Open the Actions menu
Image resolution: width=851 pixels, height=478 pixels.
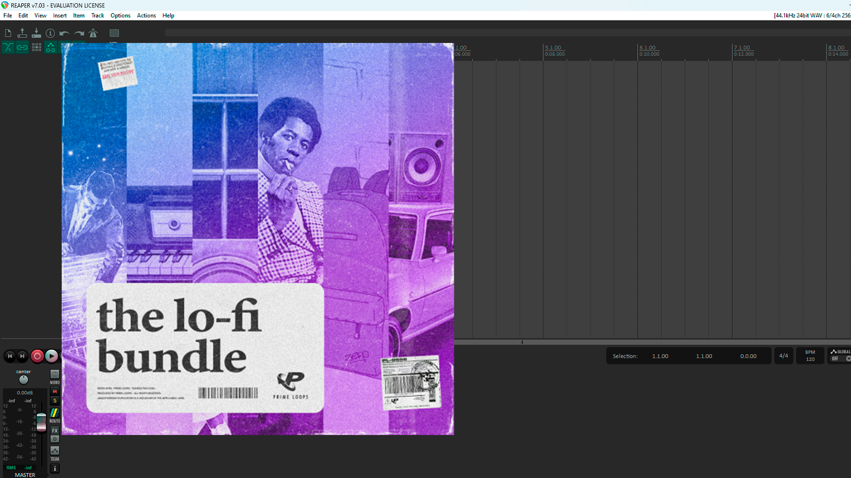(x=146, y=16)
